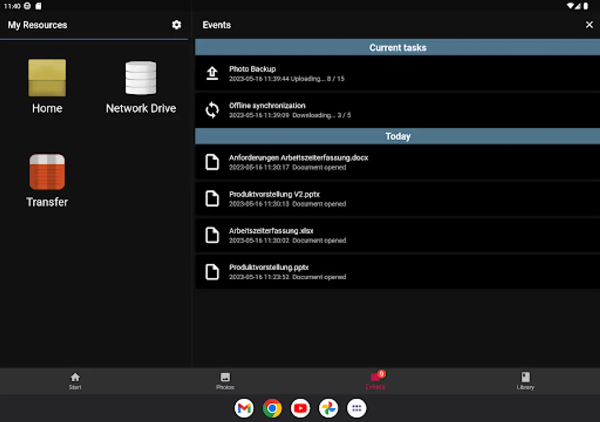
Task: Open the app drawer grid icon
Action: click(357, 408)
